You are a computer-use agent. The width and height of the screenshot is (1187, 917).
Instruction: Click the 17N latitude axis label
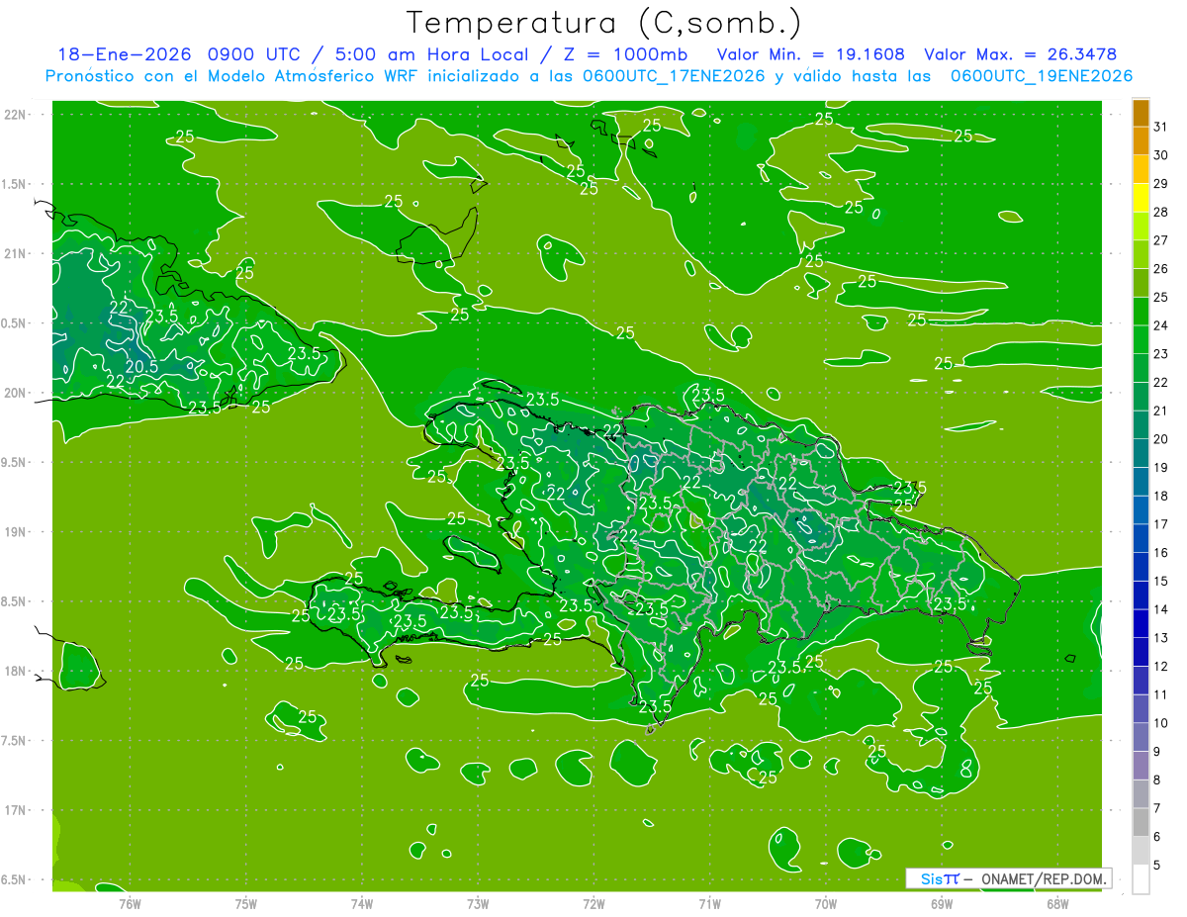[x=14, y=810]
